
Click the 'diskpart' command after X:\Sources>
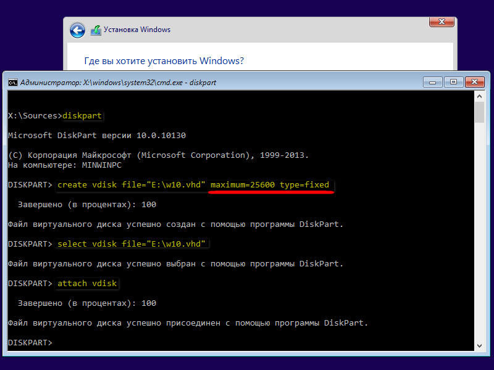coord(82,116)
